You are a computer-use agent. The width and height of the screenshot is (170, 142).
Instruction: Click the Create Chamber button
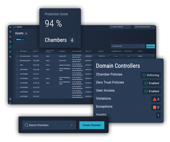point(92,125)
